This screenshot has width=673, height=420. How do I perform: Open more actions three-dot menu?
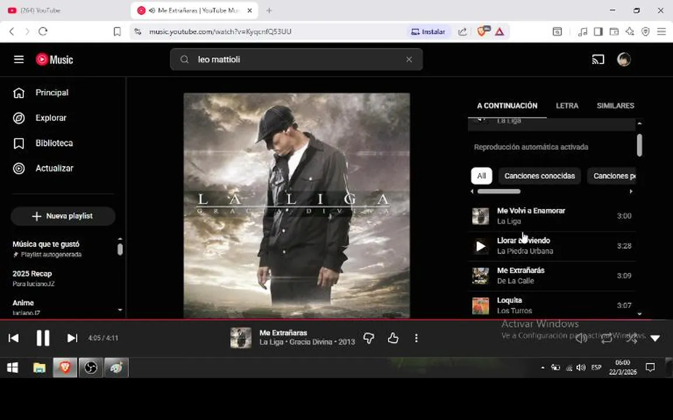click(x=416, y=338)
